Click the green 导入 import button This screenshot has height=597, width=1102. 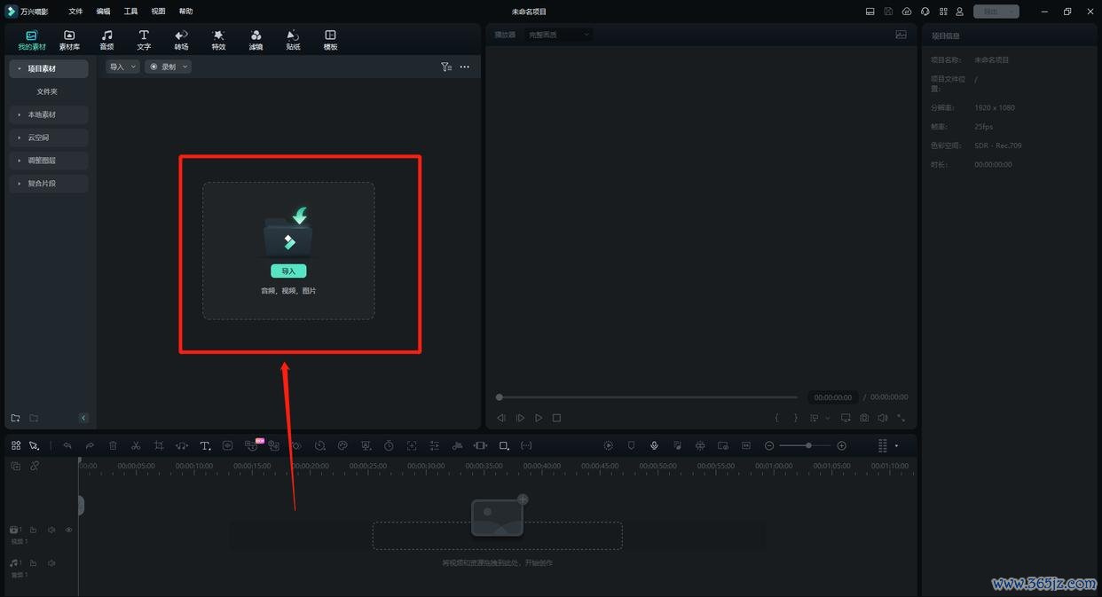pyautogui.click(x=288, y=271)
